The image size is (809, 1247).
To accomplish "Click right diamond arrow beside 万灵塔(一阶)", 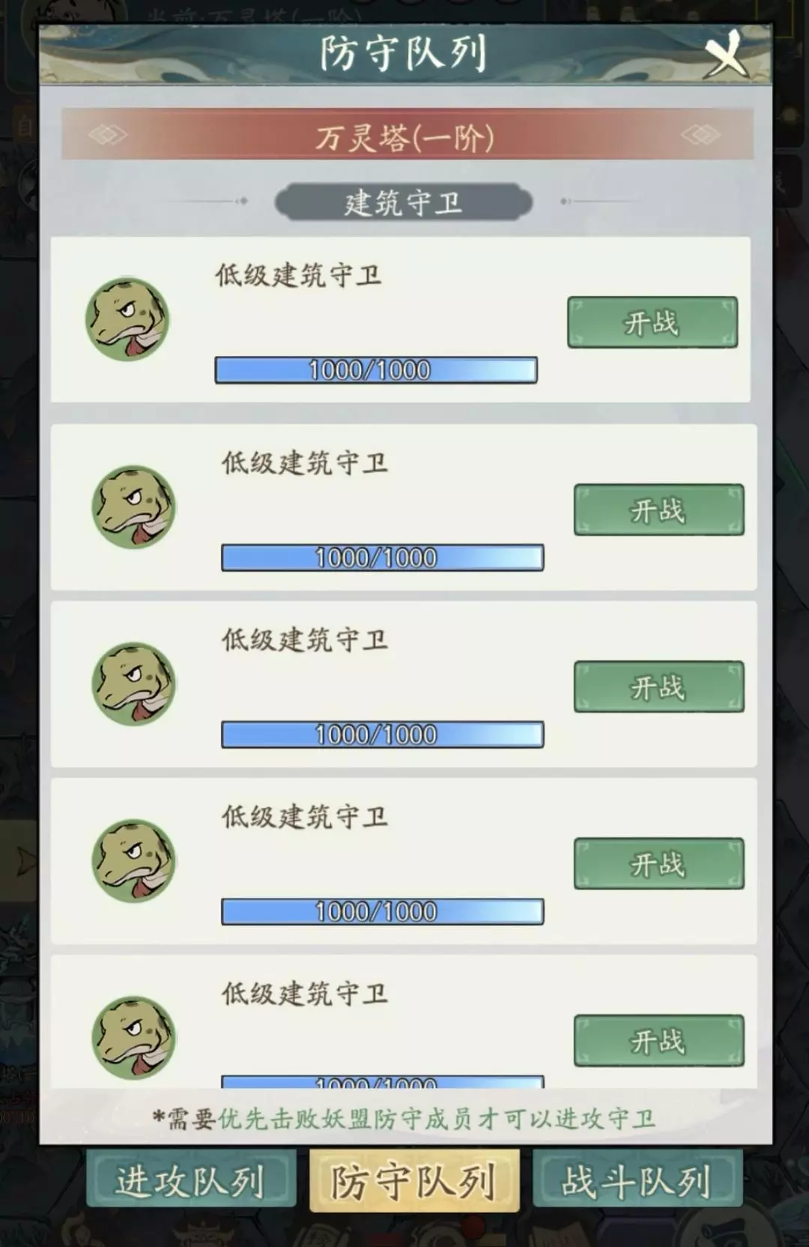I will pyautogui.click(x=701, y=135).
